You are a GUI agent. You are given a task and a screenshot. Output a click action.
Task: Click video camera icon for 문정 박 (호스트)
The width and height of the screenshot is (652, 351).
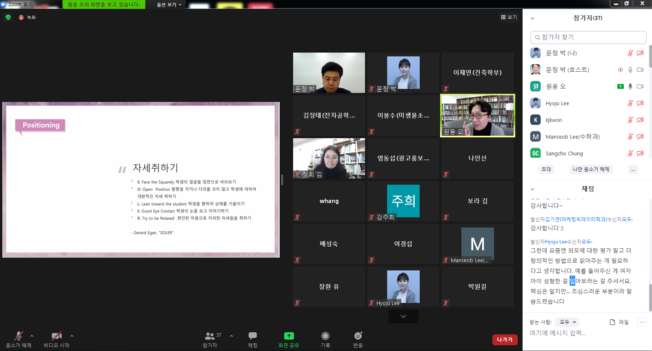[x=640, y=70]
